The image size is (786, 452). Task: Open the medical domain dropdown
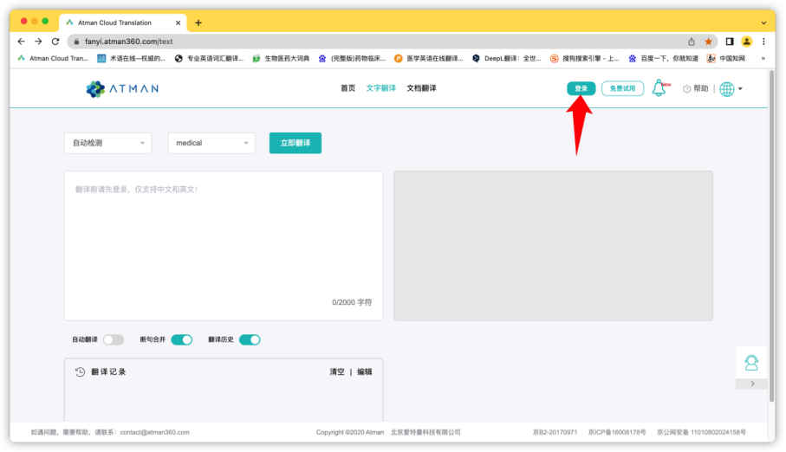point(211,144)
